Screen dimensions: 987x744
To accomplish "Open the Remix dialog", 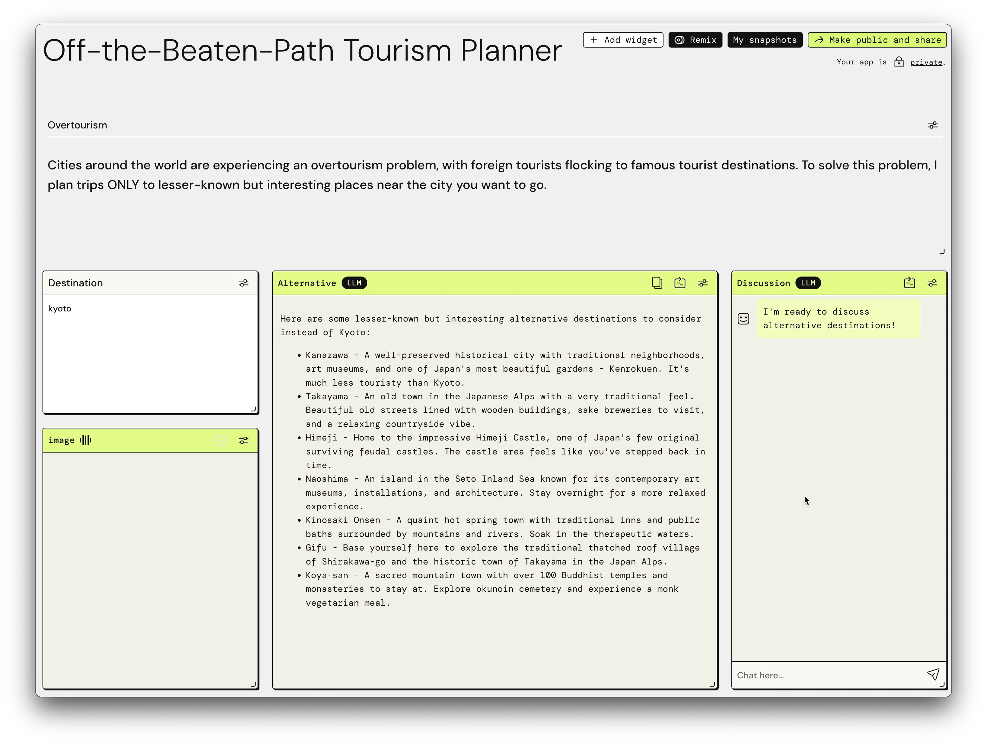I will [695, 40].
